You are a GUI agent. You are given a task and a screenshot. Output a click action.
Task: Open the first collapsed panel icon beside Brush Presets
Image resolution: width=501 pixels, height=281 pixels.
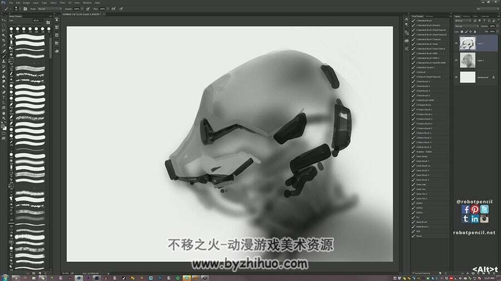57,20
